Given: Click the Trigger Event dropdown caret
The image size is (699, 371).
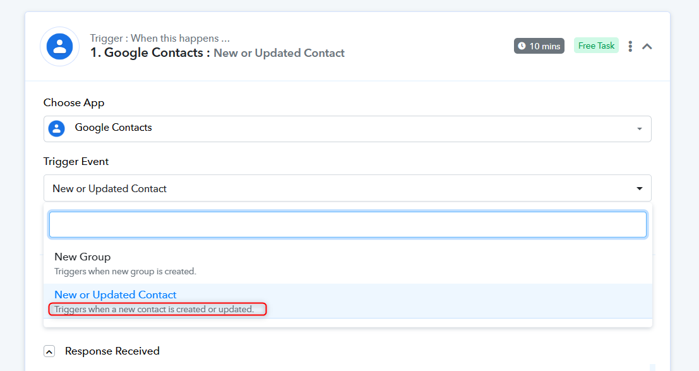Looking at the screenshot, I should tap(639, 188).
